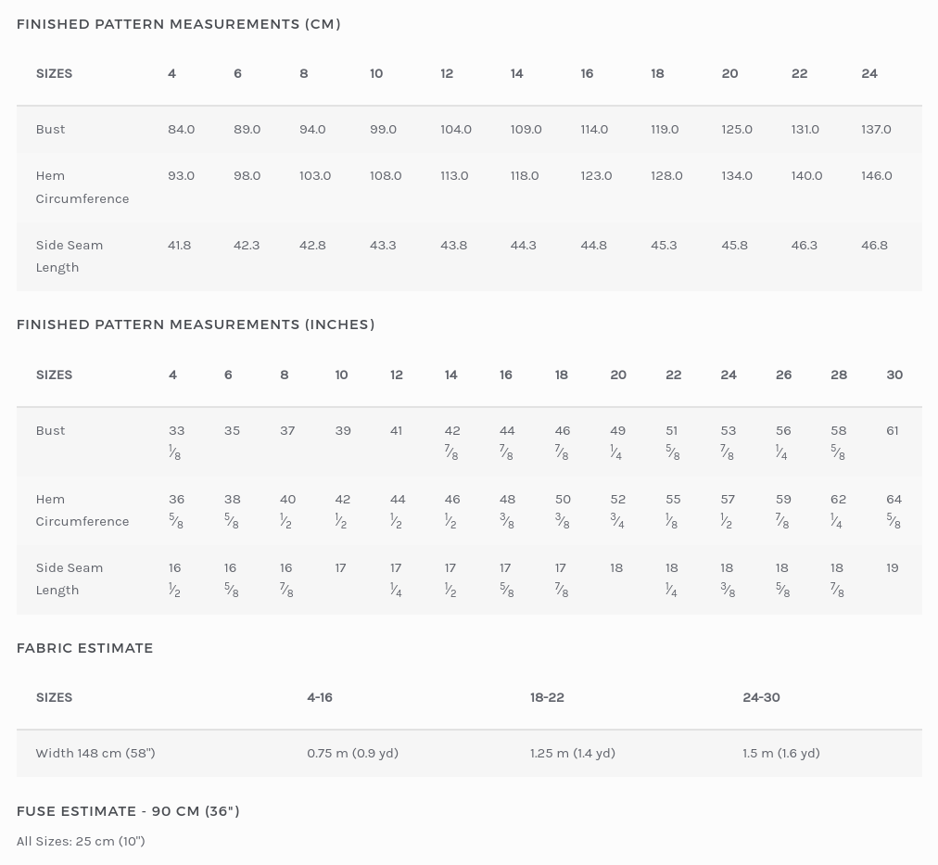Click the 4-16 sizes column header
The width and height of the screenshot is (938, 865).
[320, 697]
